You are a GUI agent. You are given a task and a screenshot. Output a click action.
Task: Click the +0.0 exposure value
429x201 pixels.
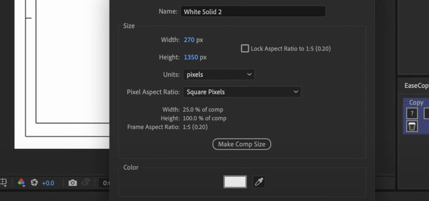click(48, 183)
